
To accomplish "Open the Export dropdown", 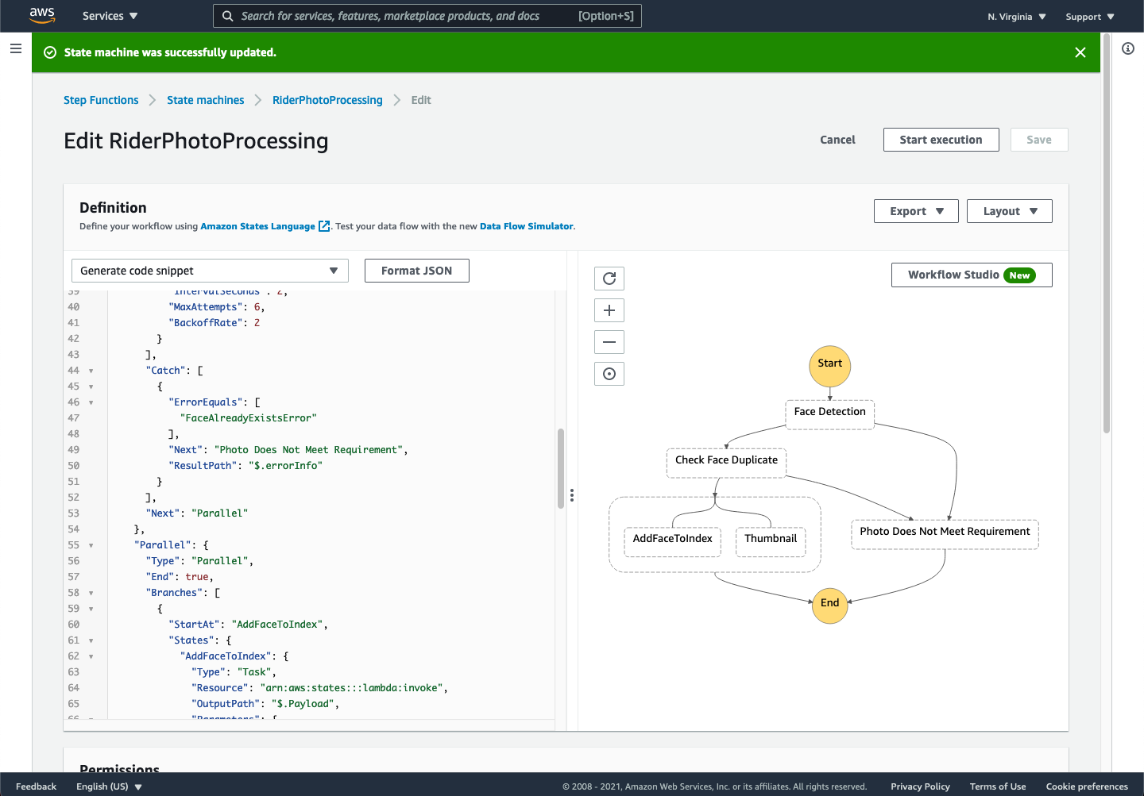I will 916,211.
